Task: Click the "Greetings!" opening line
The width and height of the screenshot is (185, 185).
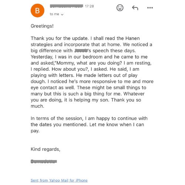Action: pos(42,26)
